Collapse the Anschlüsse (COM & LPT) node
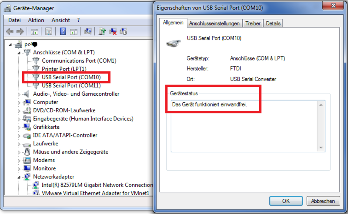 point(19,53)
